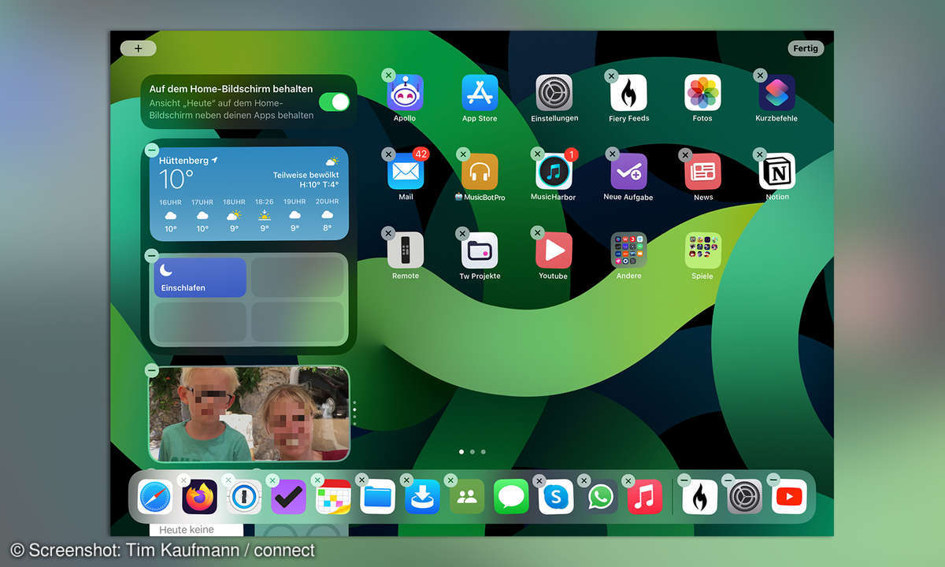
Task: Open the Tw Projekte app icon
Action: [480, 250]
